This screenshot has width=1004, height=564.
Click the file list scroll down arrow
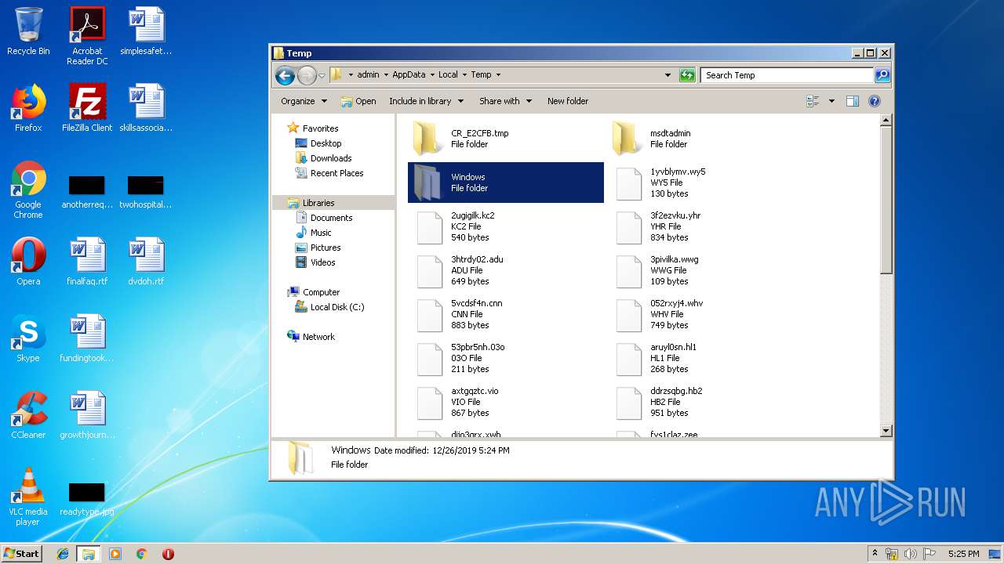coord(886,431)
